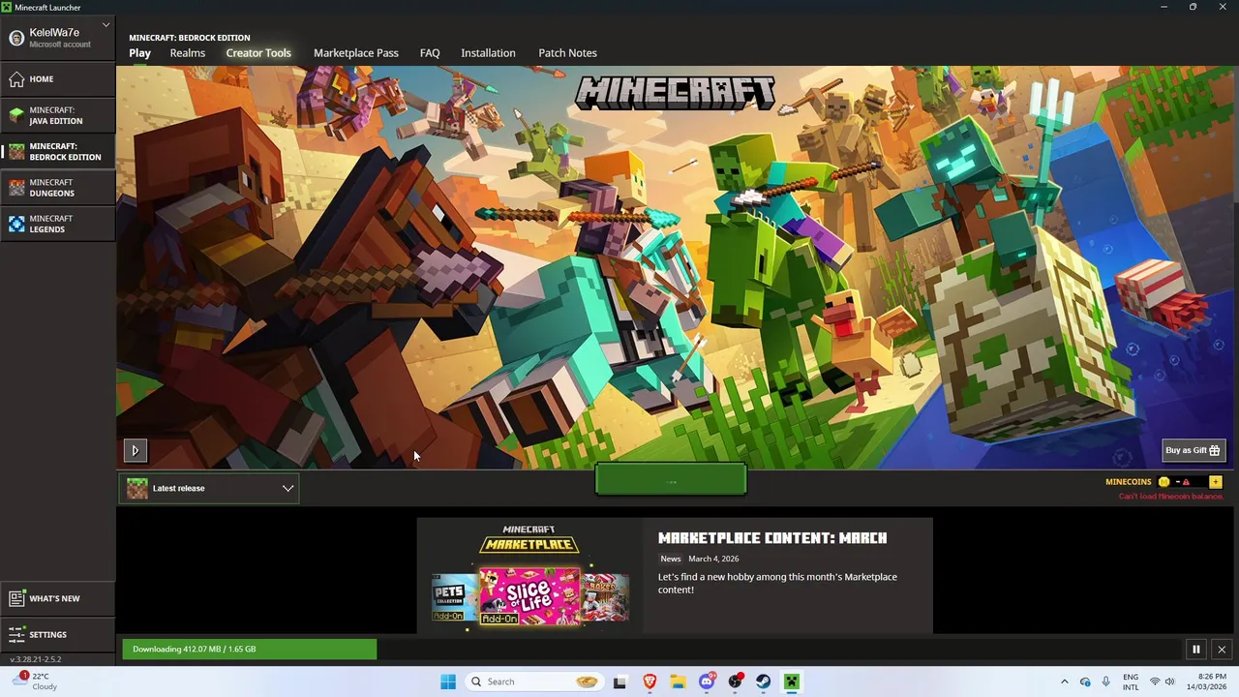Viewport: 1239px width, 697px height.
Task: Switch to the FAQ tab
Action: 430,53
